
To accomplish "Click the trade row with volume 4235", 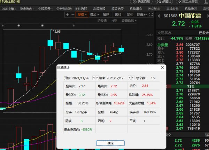I will (187, 140).
